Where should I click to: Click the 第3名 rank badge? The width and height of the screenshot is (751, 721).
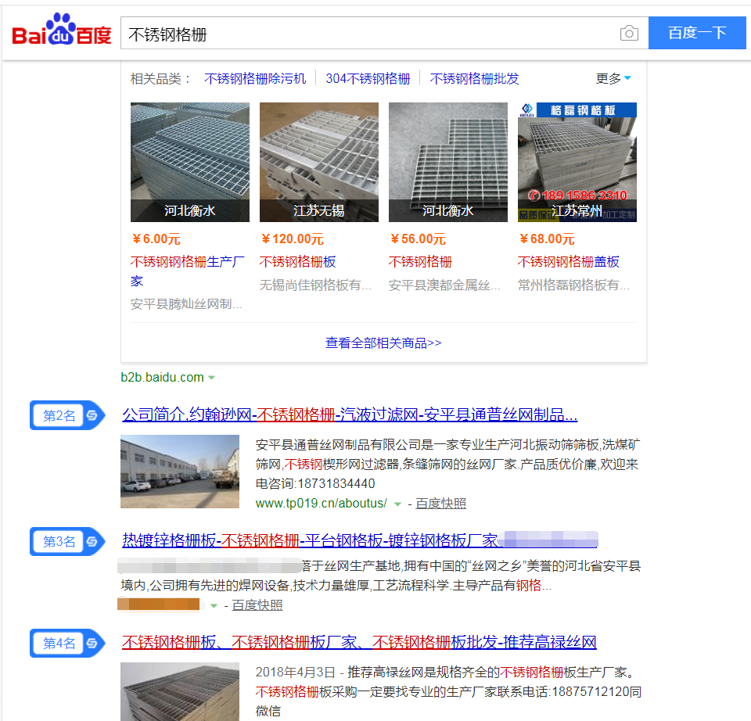pyautogui.click(x=66, y=541)
